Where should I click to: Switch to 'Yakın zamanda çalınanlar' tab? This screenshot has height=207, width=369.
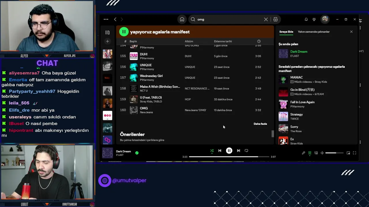(314, 32)
